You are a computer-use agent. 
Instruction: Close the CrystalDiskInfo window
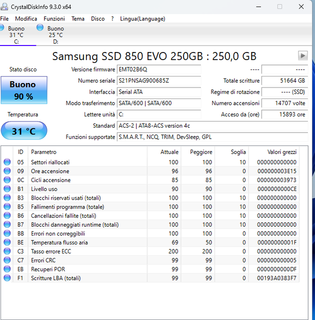point(301,6)
